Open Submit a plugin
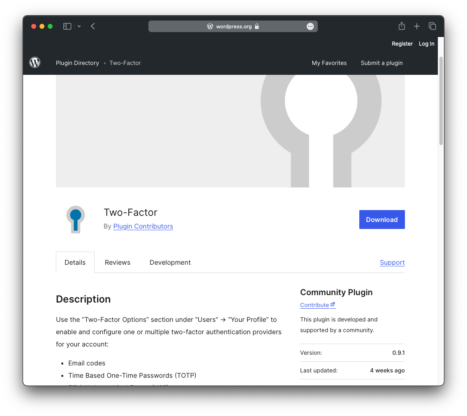This screenshot has width=467, height=416. pyautogui.click(x=381, y=63)
